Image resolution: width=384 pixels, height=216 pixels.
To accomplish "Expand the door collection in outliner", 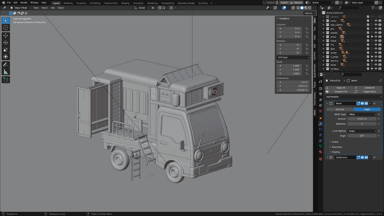I will [x=324, y=49].
